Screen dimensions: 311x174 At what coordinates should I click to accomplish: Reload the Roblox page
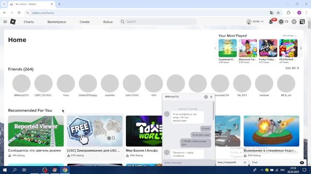tap(19, 13)
